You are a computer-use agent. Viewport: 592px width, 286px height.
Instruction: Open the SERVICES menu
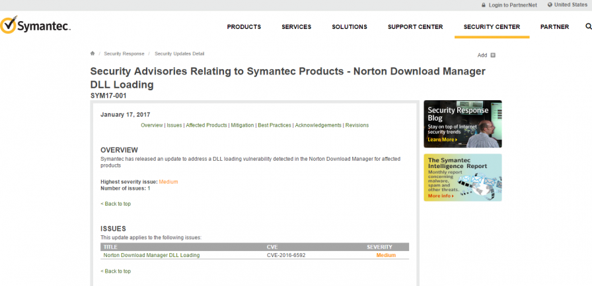click(x=297, y=27)
